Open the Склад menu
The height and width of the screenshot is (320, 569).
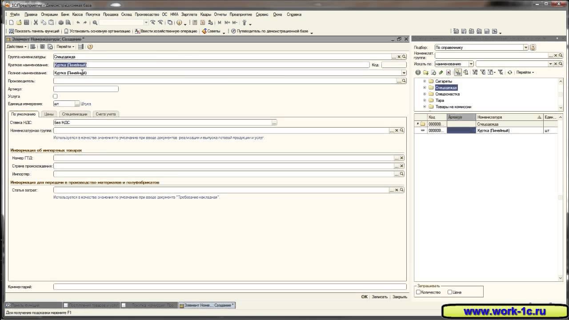(x=126, y=14)
